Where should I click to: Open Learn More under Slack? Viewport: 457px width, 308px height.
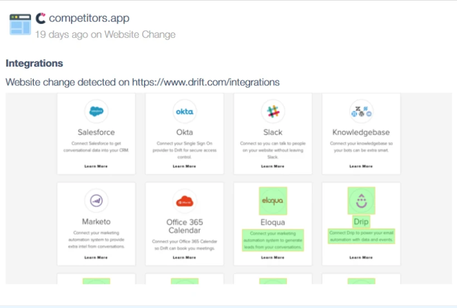(x=273, y=166)
